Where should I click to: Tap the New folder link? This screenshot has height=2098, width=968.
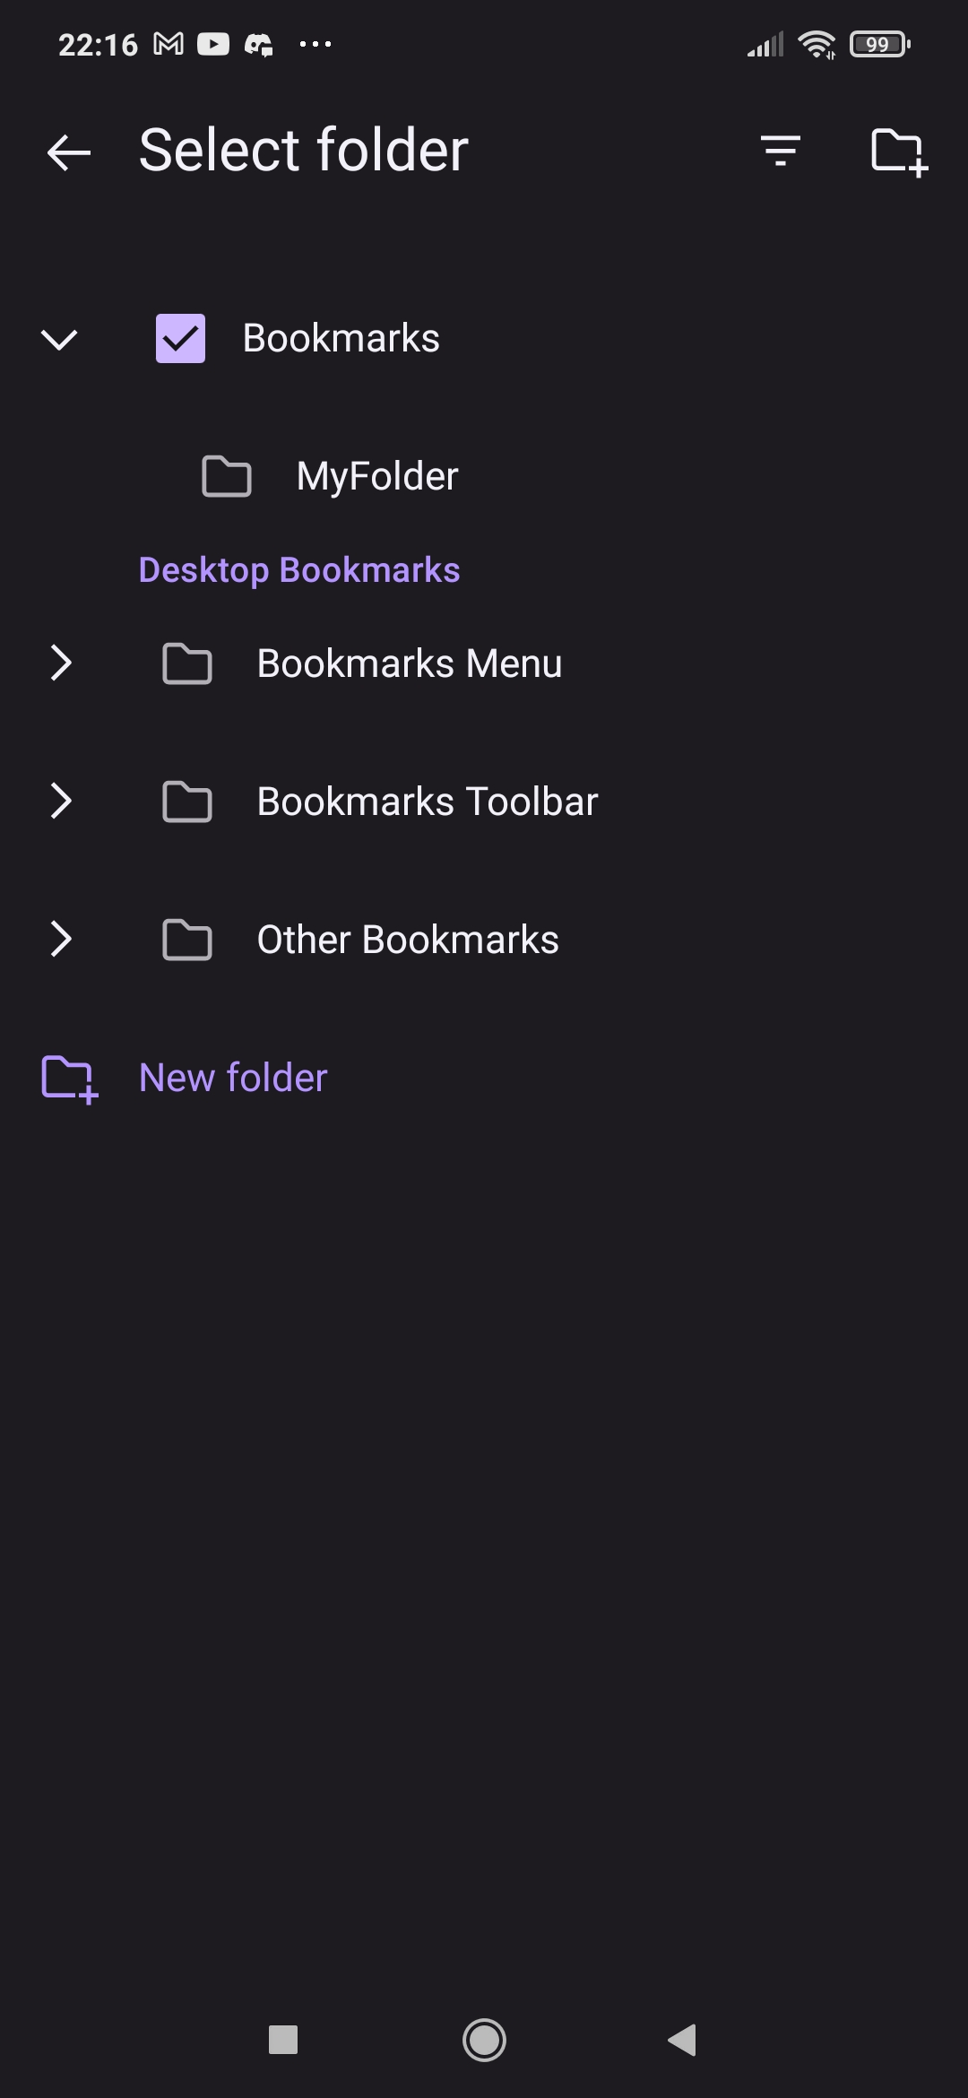[233, 1078]
